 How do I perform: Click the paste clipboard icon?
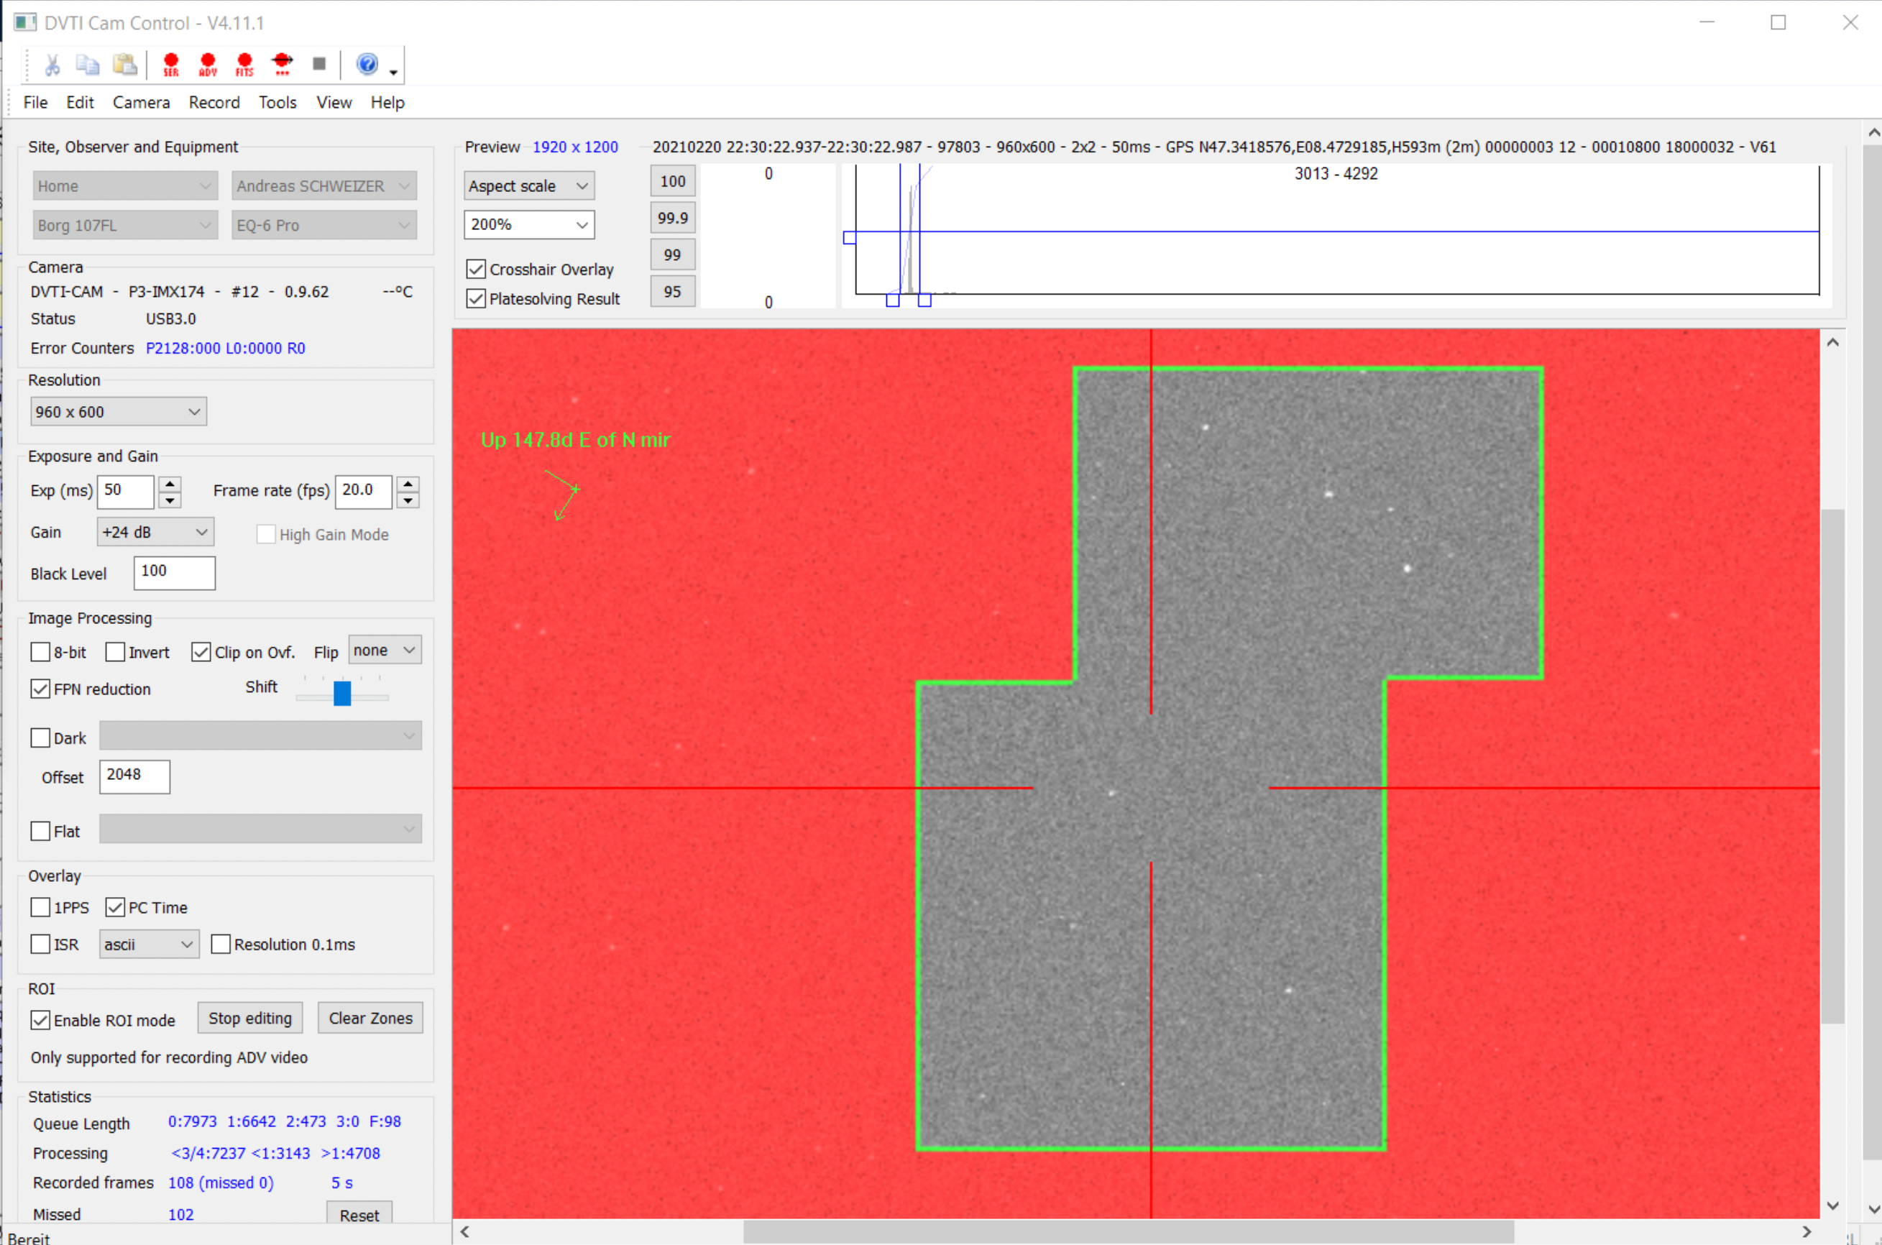coord(124,64)
